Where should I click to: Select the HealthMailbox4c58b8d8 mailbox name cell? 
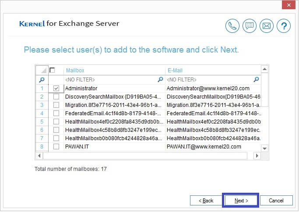[x=114, y=130]
